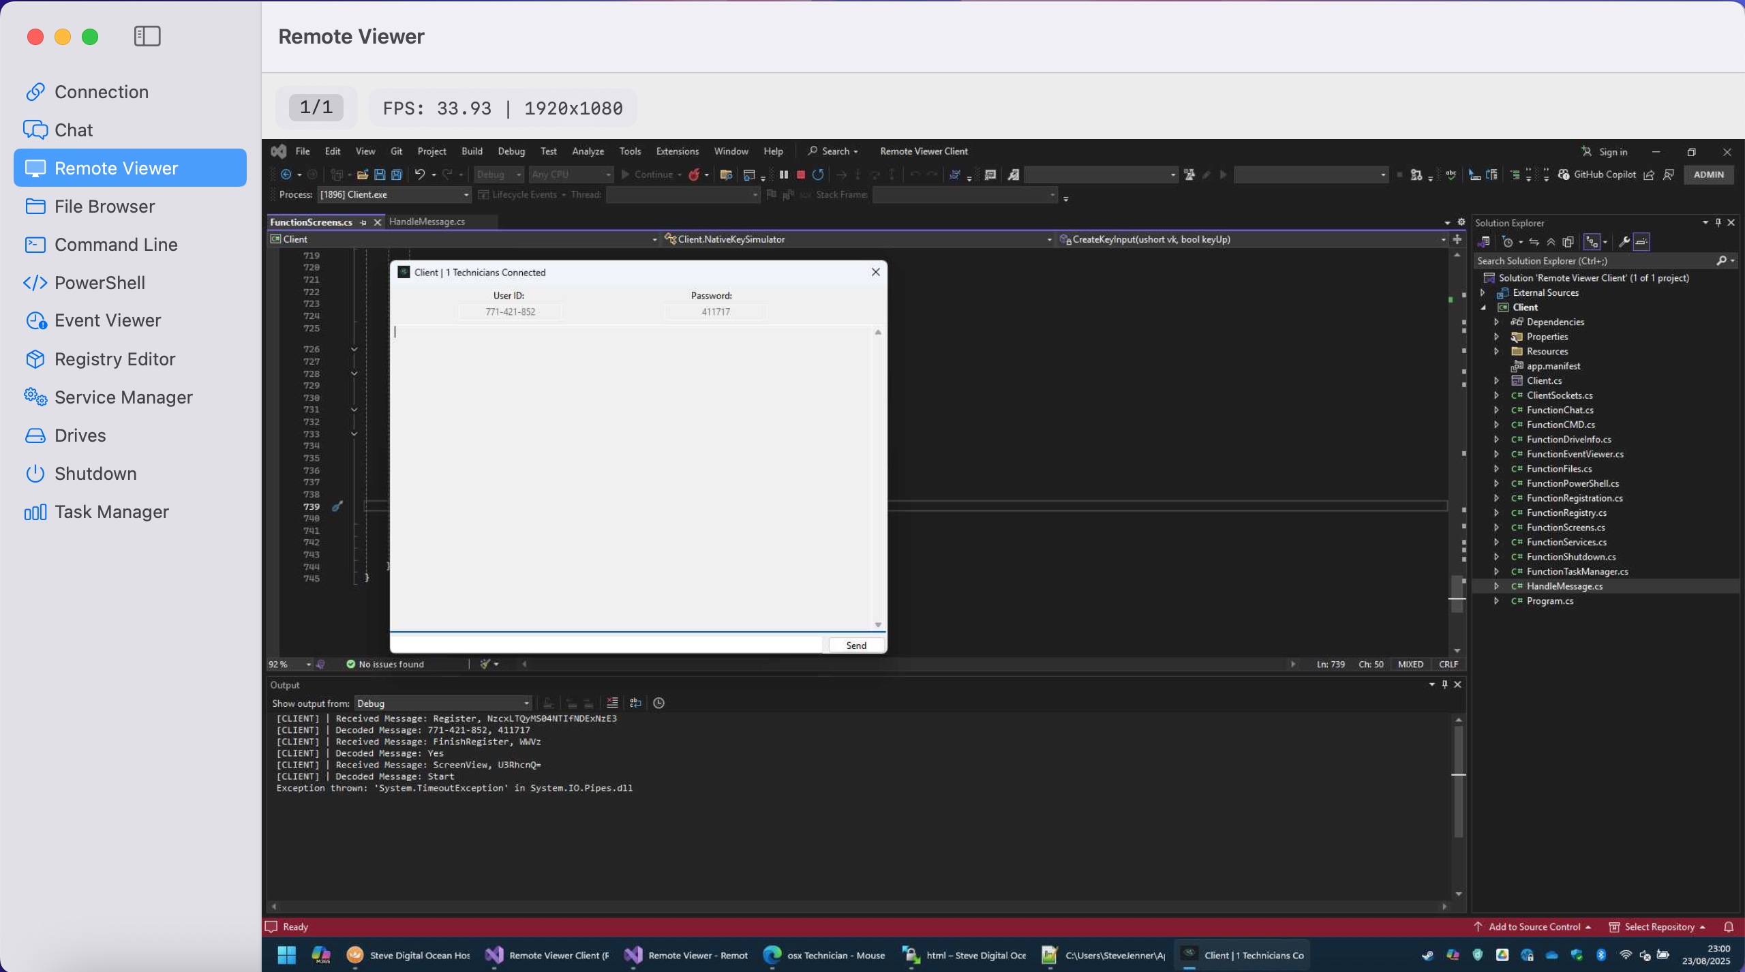This screenshot has height=972, width=1745.
Task: Expand the Dependencies node
Action: [1496, 322]
